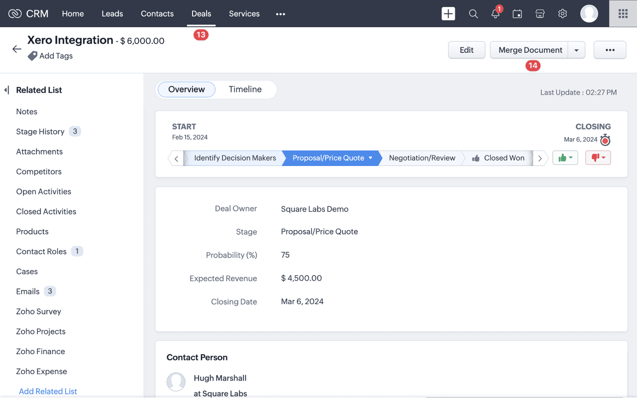This screenshot has width=637, height=398.
Task: Click Probability value 75
Action: (285, 255)
